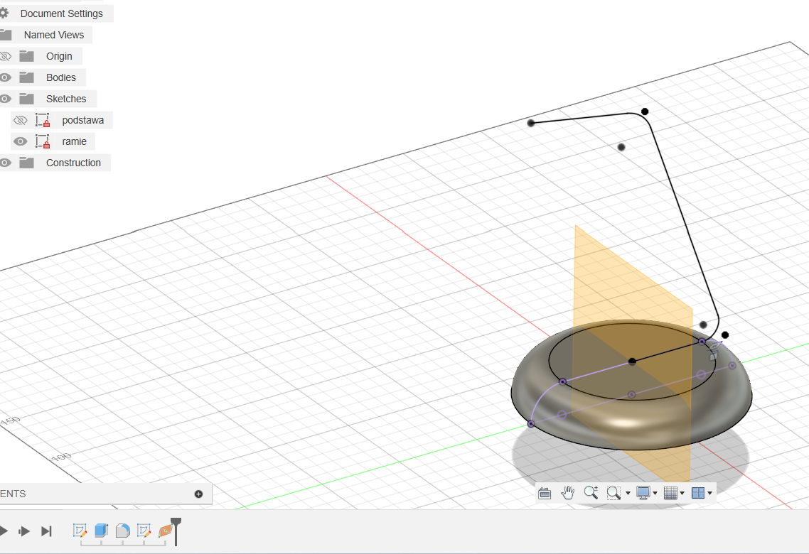Select the Sketches tree label

tap(66, 99)
